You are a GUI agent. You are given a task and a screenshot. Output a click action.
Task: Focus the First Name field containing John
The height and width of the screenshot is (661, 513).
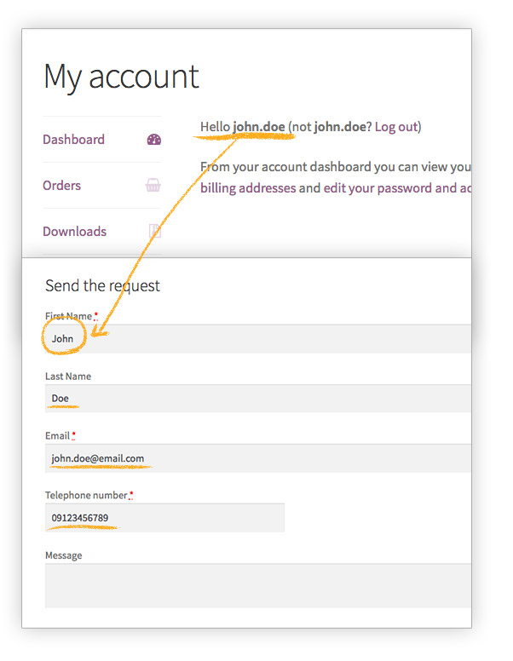click(x=258, y=338)
